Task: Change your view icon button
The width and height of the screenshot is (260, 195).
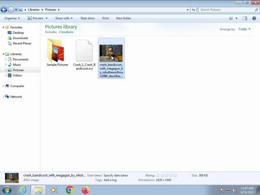Action: coord(231,18)
